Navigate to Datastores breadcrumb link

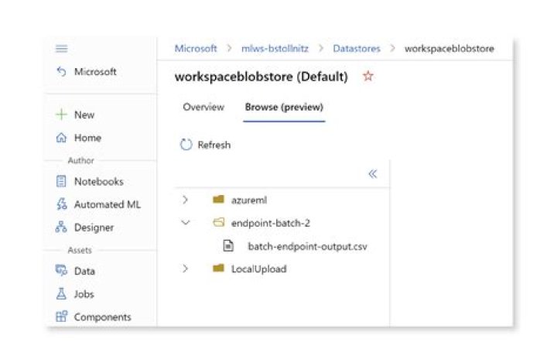click(357, 48)
